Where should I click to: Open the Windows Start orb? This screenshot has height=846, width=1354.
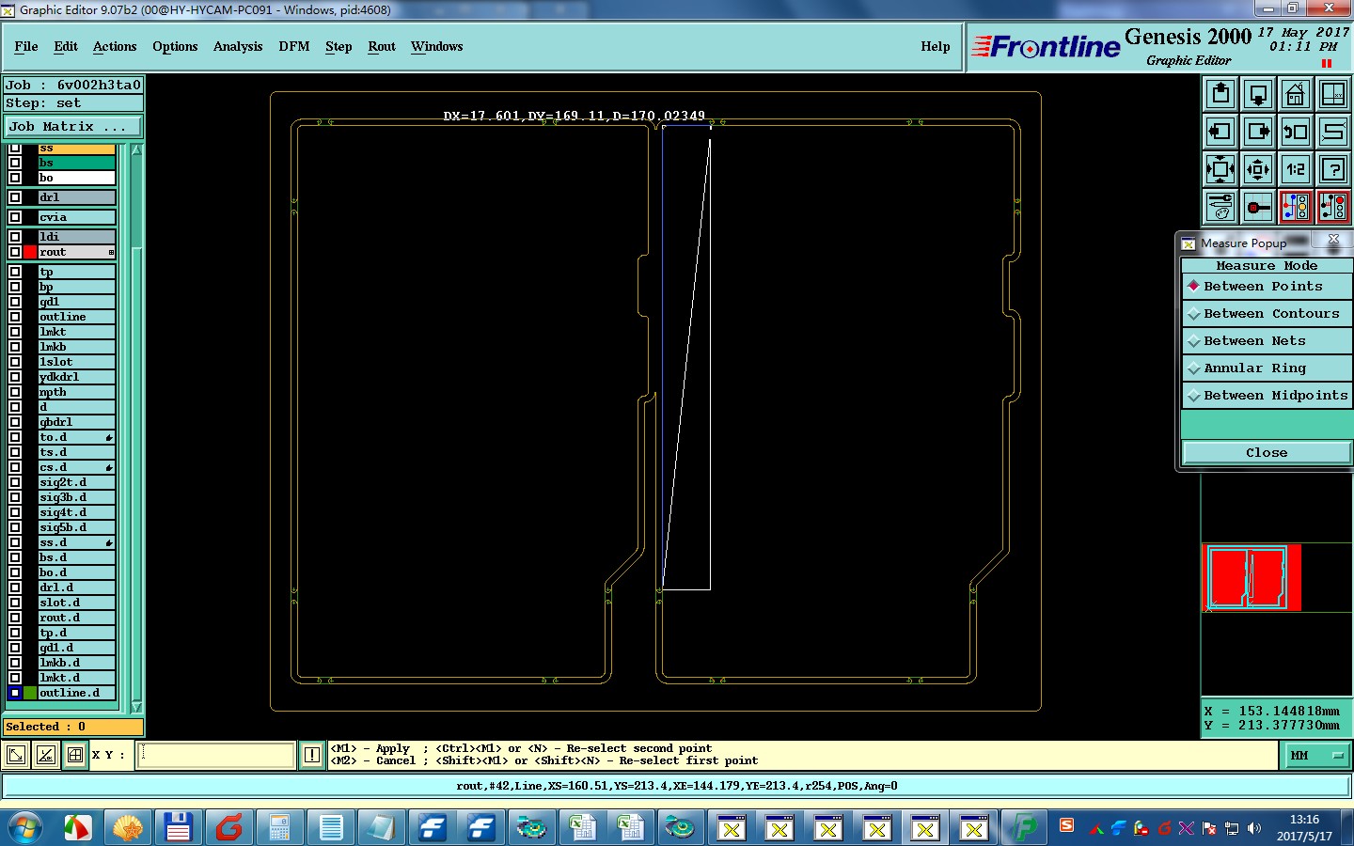[x=25, y=828]
